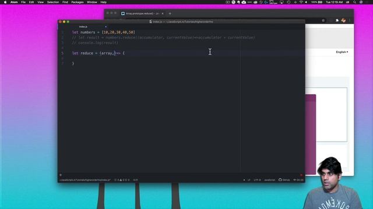Open the File menu
The height and width of the screenshot is (209, 373).
[x=23, y=2]
